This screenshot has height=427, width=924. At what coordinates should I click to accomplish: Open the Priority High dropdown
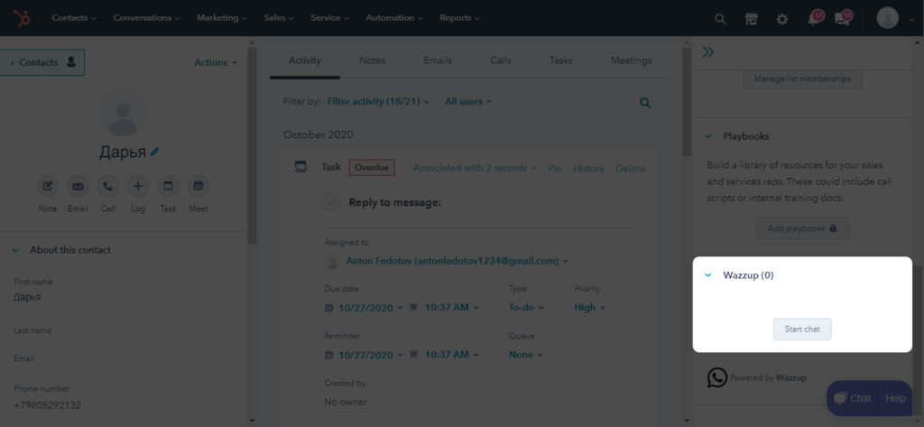click(589, 307)
